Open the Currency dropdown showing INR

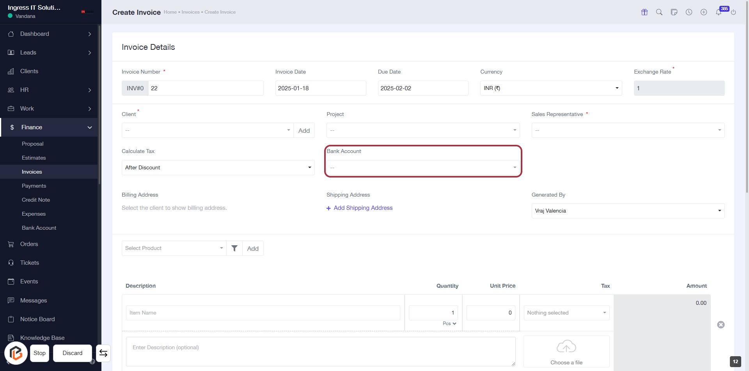coord(551,88)
